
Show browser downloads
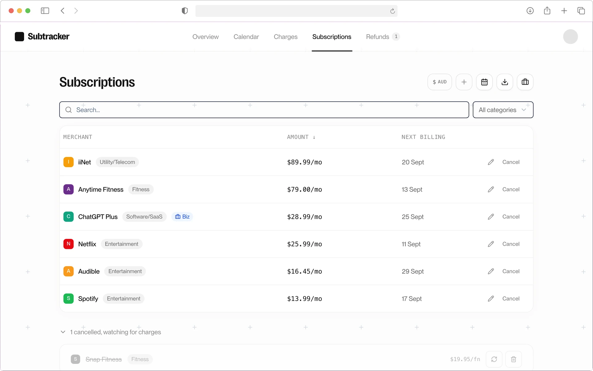(x=530, y=11)
